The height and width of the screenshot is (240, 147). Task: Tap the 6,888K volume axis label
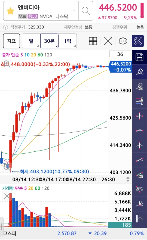[123, 194]
